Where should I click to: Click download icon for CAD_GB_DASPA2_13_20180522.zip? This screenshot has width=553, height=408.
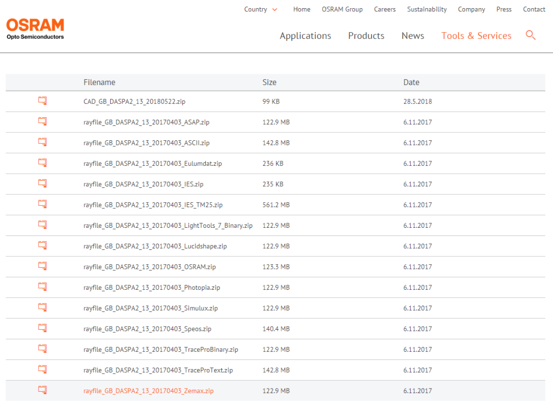(42, 101)
